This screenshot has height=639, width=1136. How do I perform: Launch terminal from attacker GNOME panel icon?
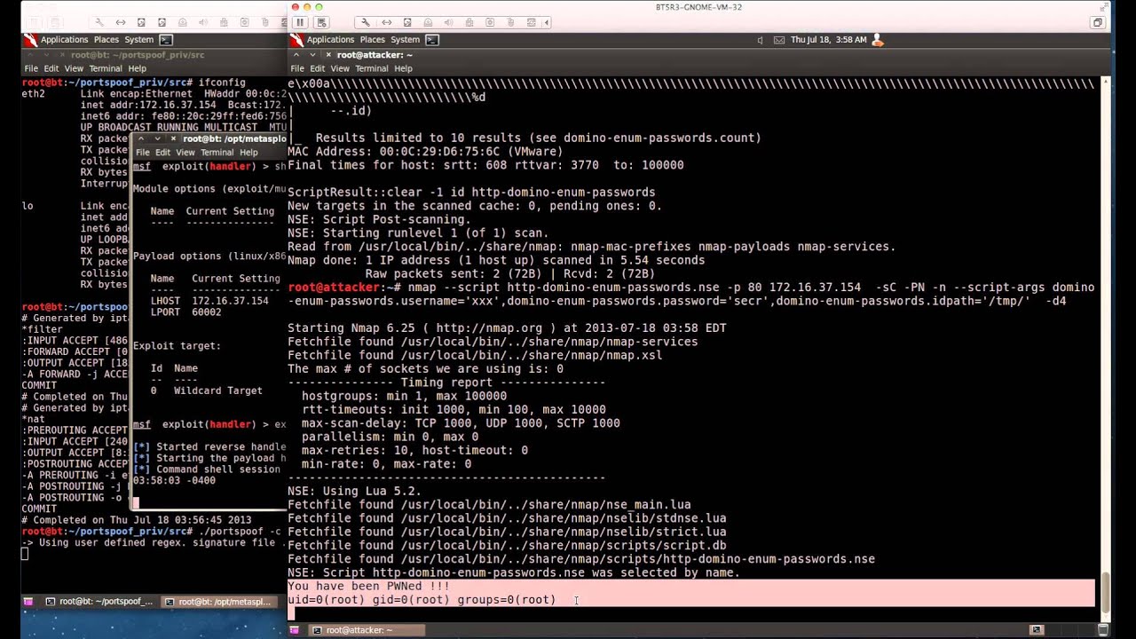432,40
